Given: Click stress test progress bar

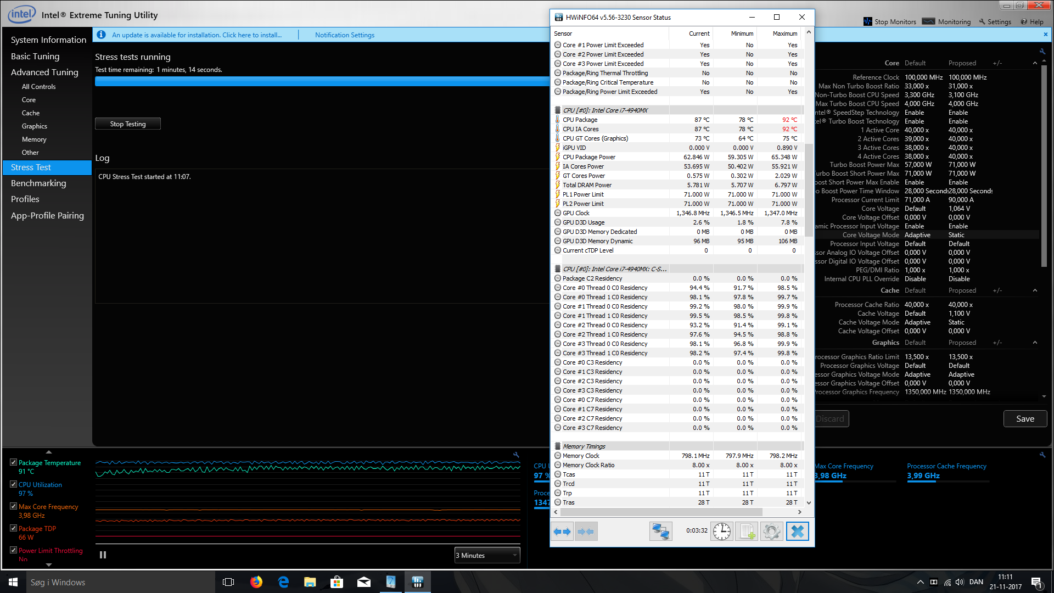Looking at the screenshot, I should [322, 81].
